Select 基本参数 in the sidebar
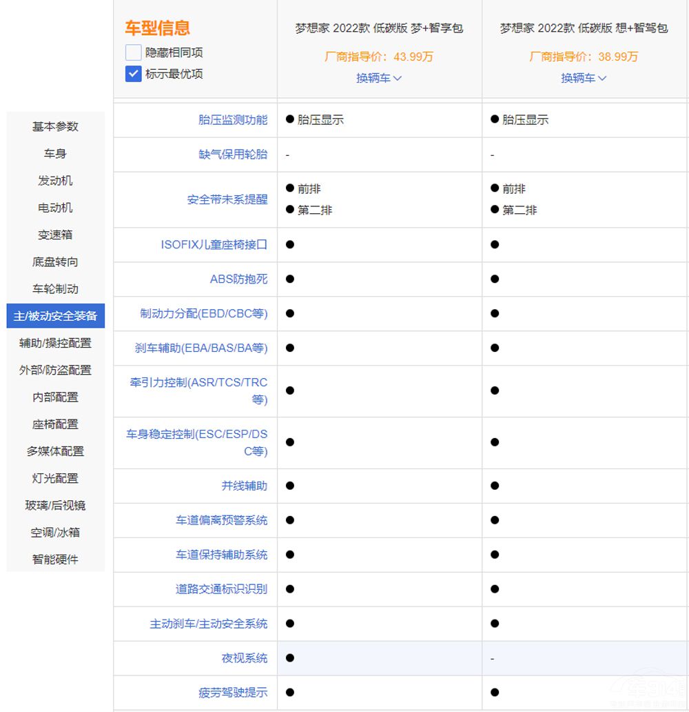The height and width of the screenshot is (712, 689). (55, 126)
